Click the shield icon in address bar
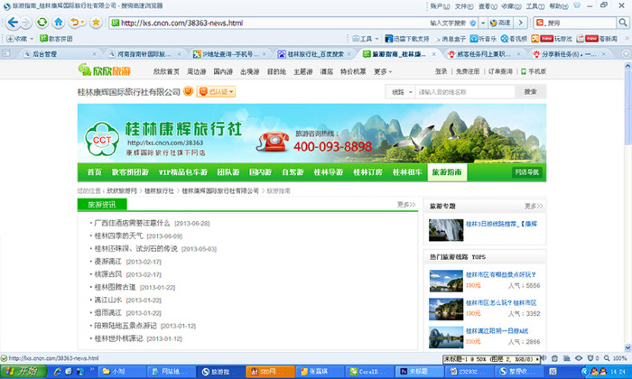Screen dimensions: 632x379 (x=473, y=23)
